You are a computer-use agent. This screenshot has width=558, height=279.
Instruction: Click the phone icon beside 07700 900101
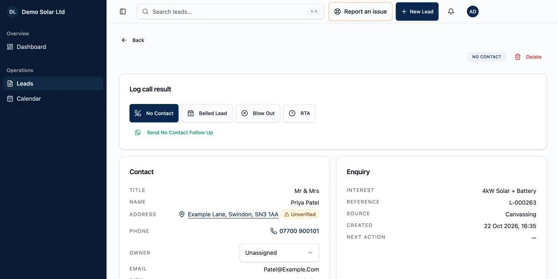[274, 231]
